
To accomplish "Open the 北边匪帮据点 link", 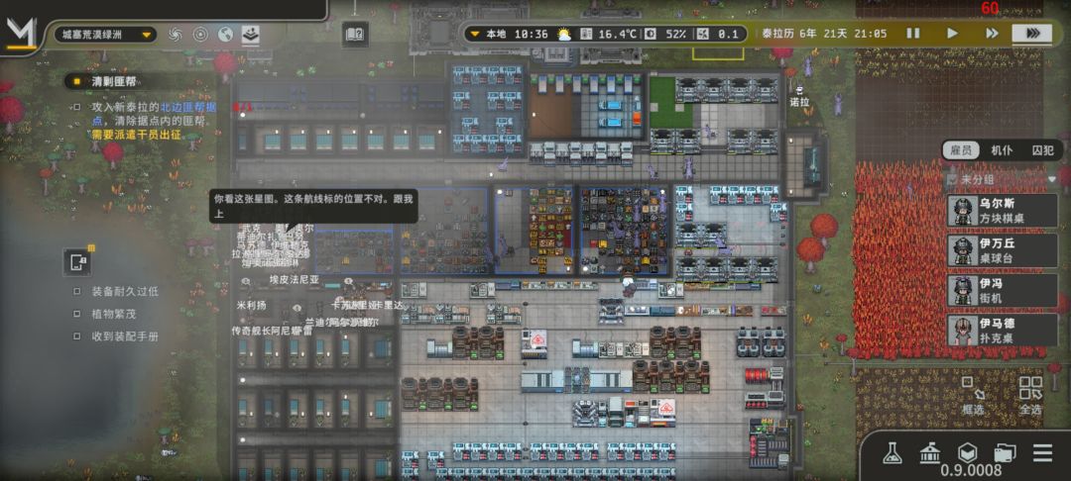I will pyautogui.click(x=188, y=108).
